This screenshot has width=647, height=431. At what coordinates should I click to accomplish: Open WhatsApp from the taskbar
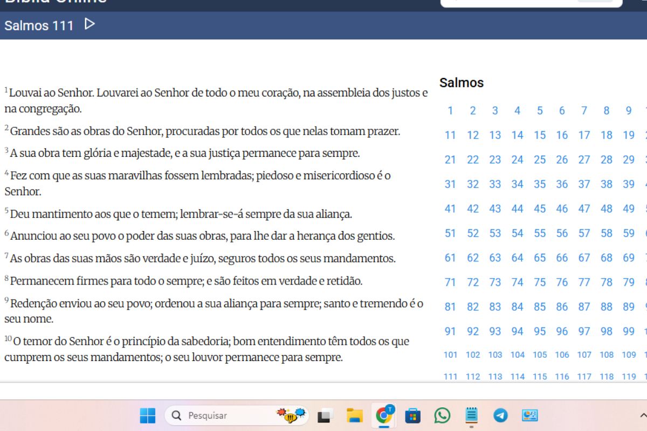443,415
